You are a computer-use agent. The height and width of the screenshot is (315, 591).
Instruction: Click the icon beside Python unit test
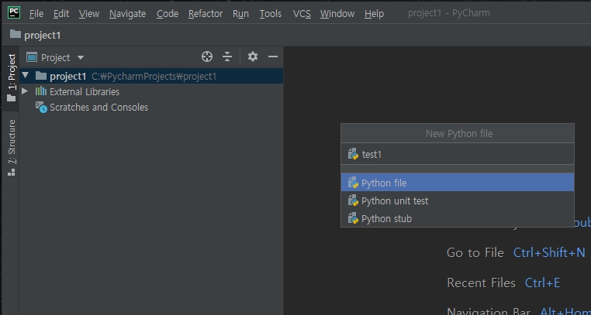click(x=353, y=200)
